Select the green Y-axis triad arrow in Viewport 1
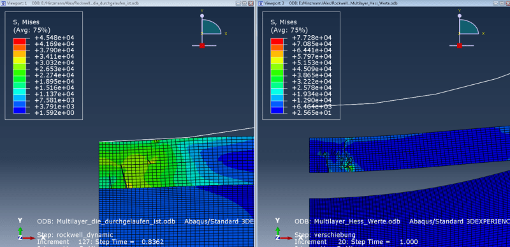Screen dimensions: 510x247 pyautogui.click(x=20, y=230)
